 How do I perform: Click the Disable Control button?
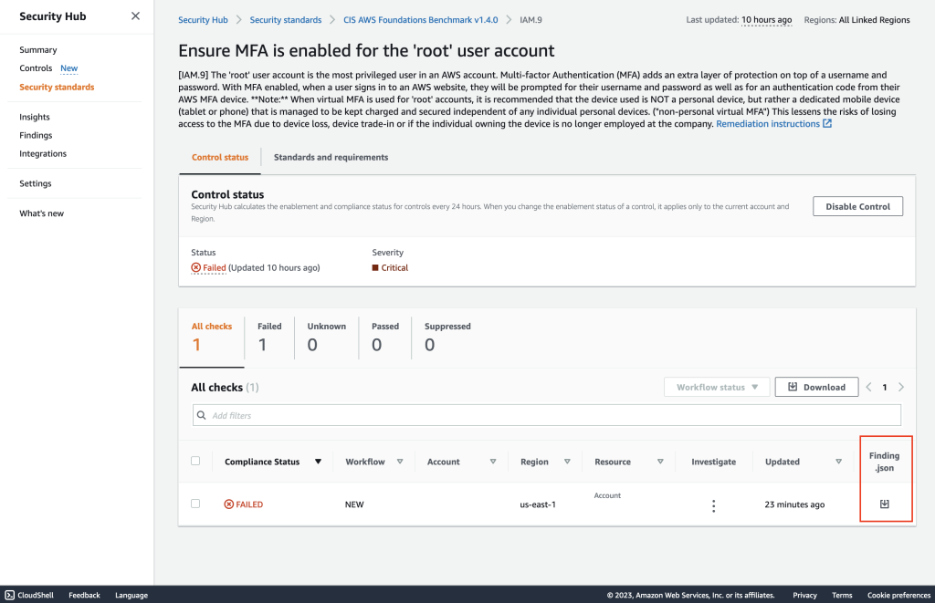[x=857, y=206]
